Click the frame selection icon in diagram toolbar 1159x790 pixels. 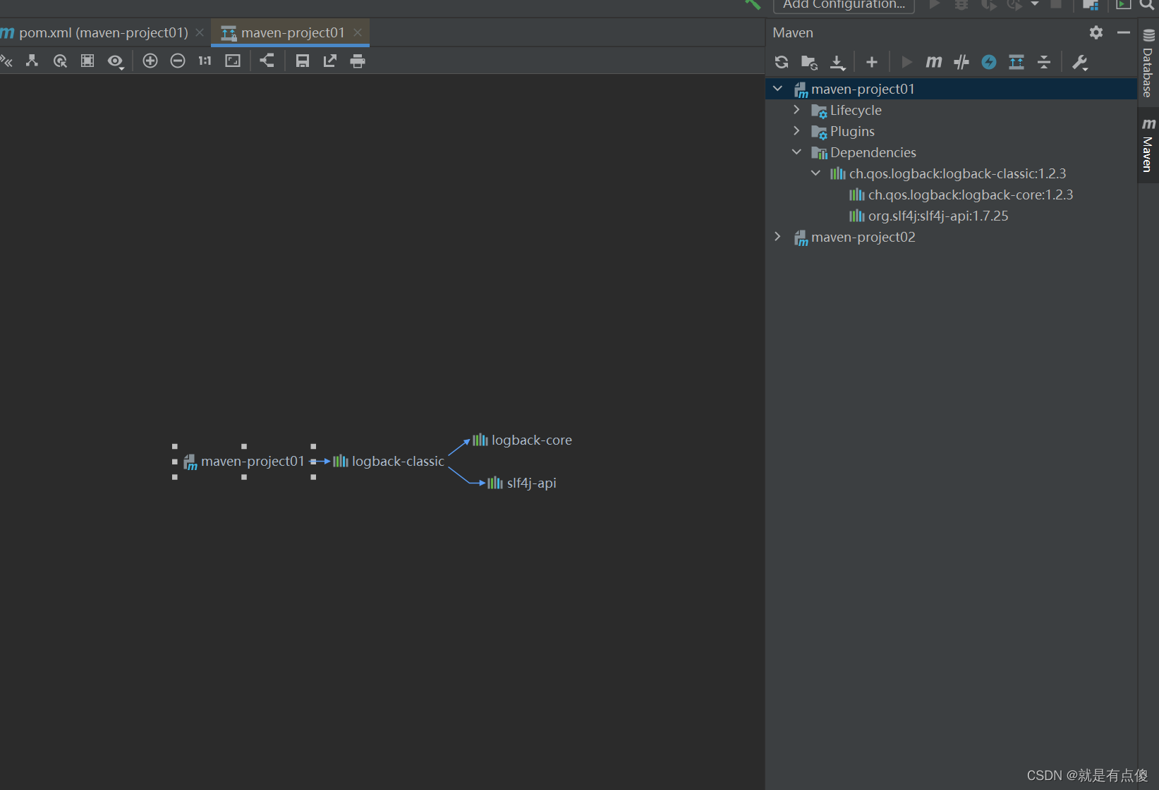pyautogui.click(x=87, y=61)
